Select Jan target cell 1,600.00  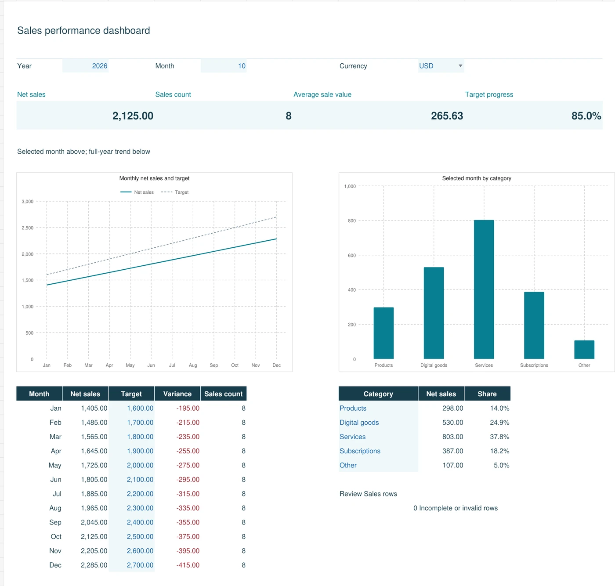point(131,408)
